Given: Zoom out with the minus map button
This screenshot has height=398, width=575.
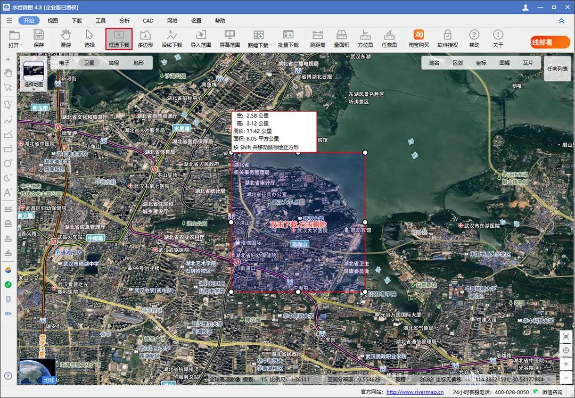Looking at the screenshot, I should pyautogui.click(x=566, y=377).
